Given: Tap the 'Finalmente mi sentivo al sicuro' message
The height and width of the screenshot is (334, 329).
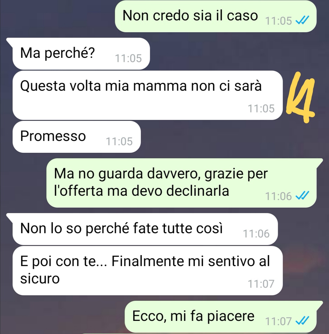Looking at the screenshot, I should coord(148,271).
